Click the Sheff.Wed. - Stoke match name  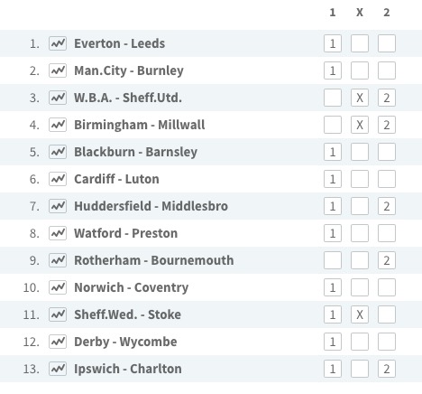pos(127,314)
